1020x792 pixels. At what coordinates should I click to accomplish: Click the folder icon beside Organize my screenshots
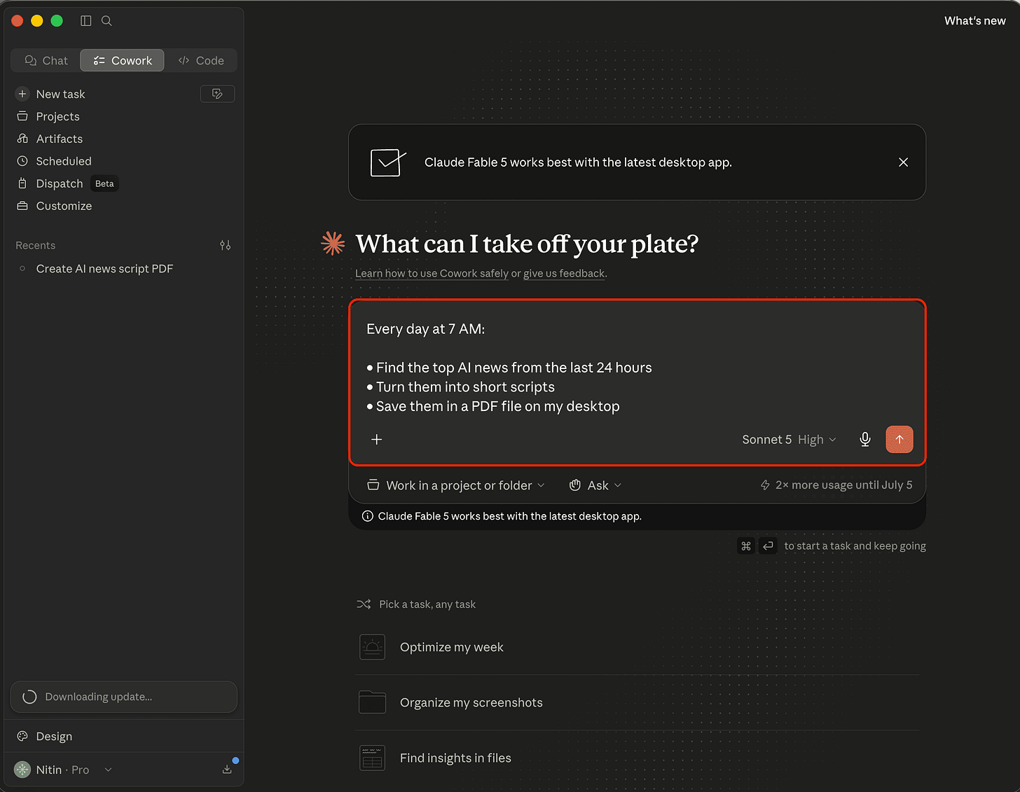point(372,702)
